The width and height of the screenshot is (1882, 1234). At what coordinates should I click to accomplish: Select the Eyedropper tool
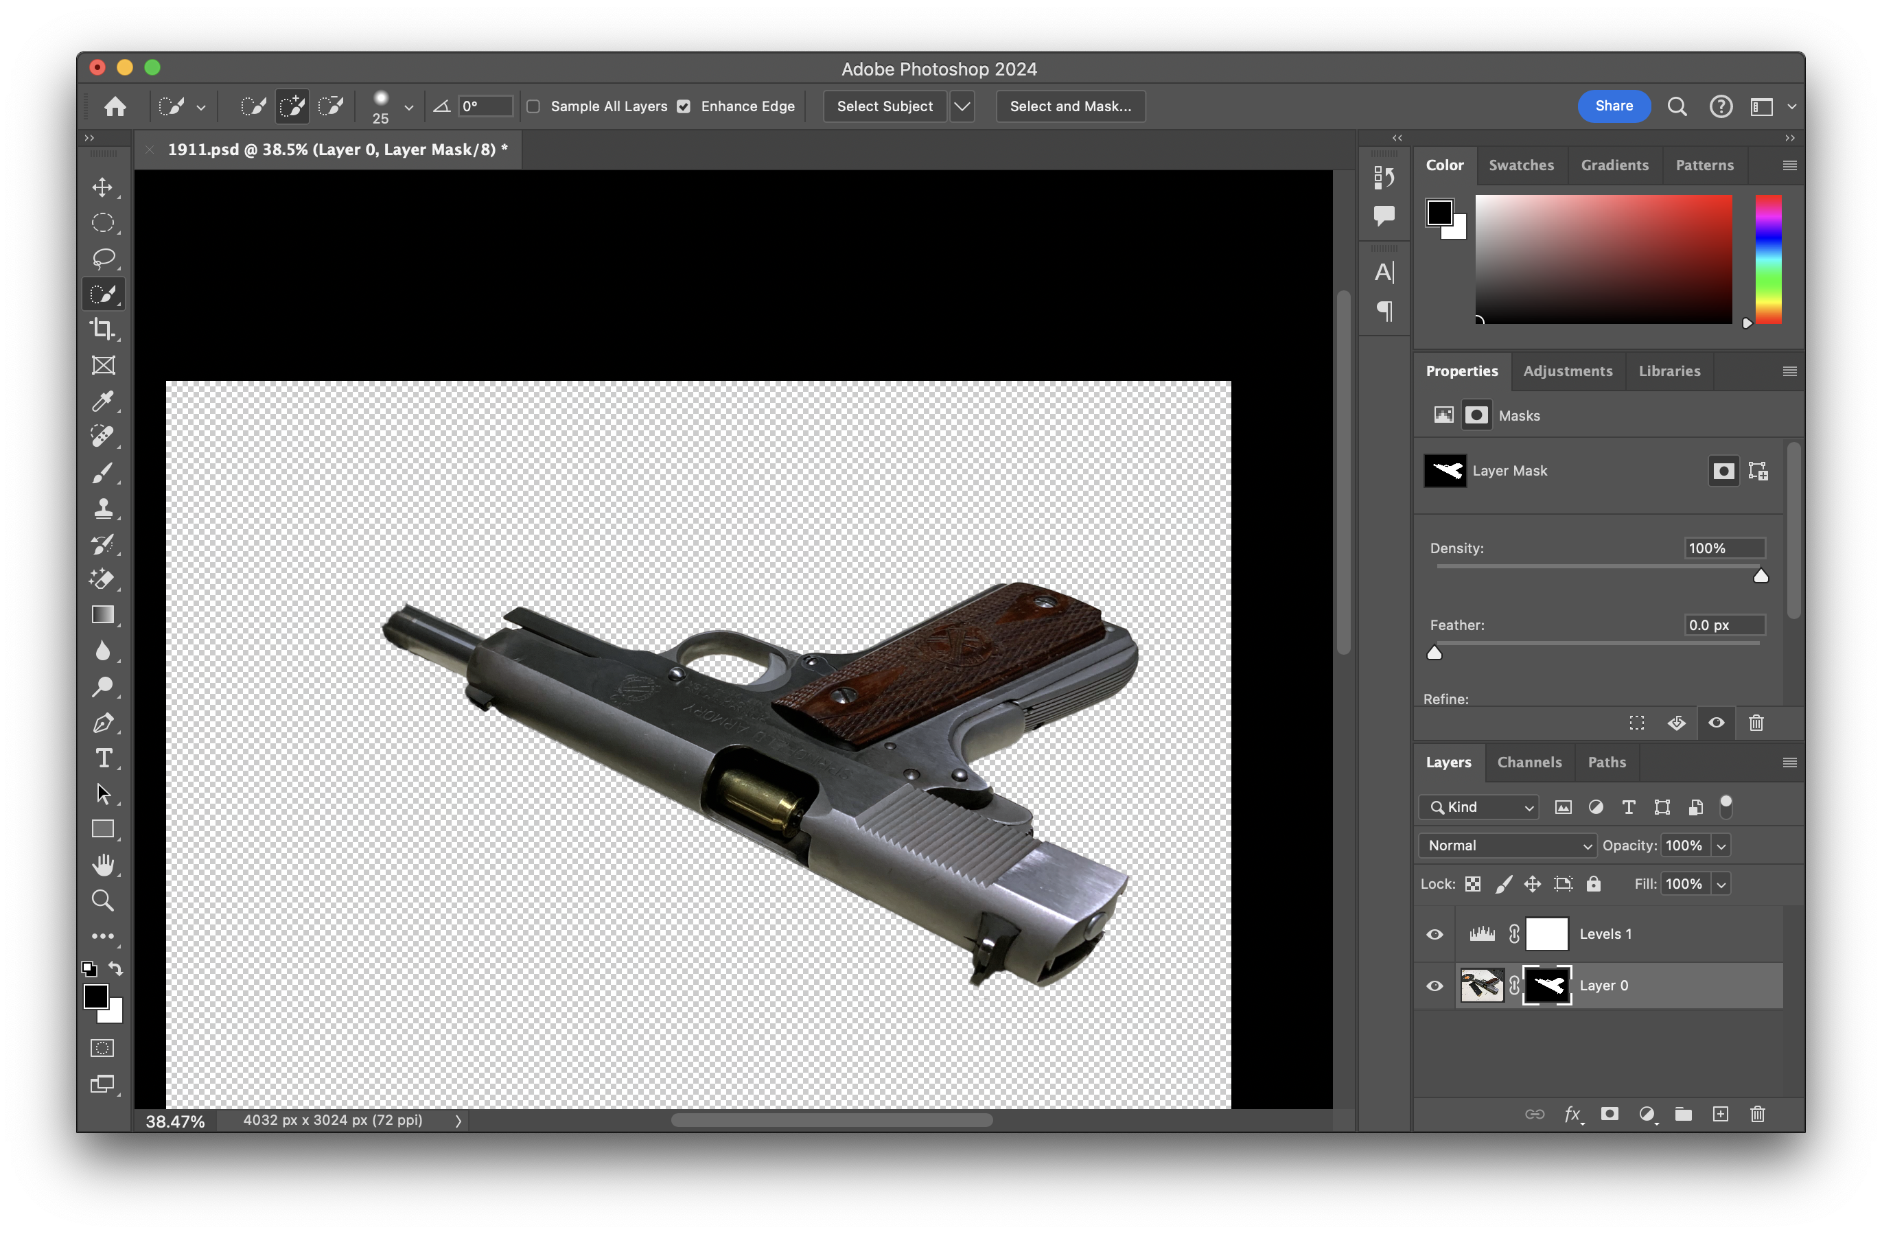102,401
